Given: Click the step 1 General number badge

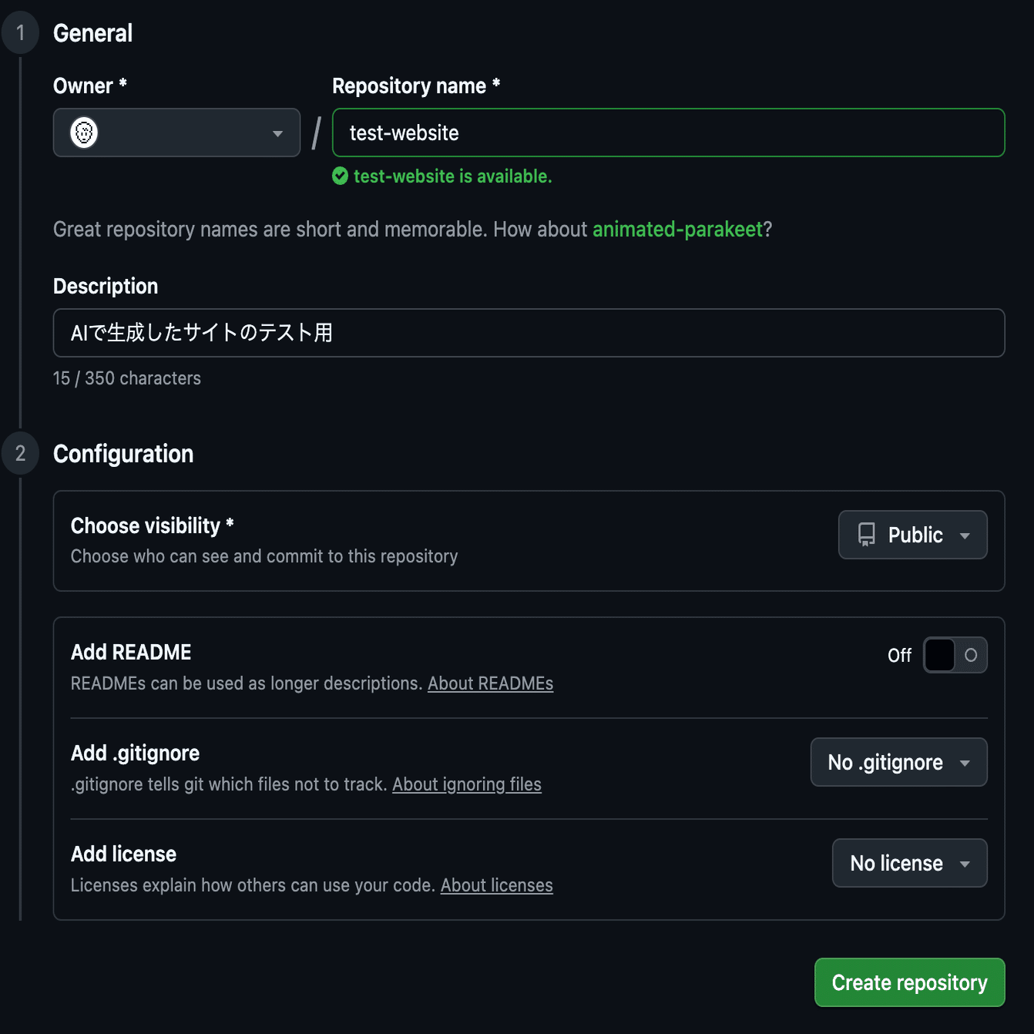Looking at the screenshot, I should point(21,33).
